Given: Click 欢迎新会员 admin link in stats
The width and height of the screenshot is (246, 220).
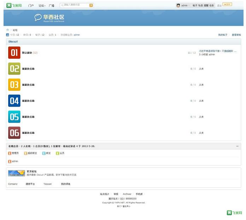Looking at the screenshot, I should [x=77, y=35].
